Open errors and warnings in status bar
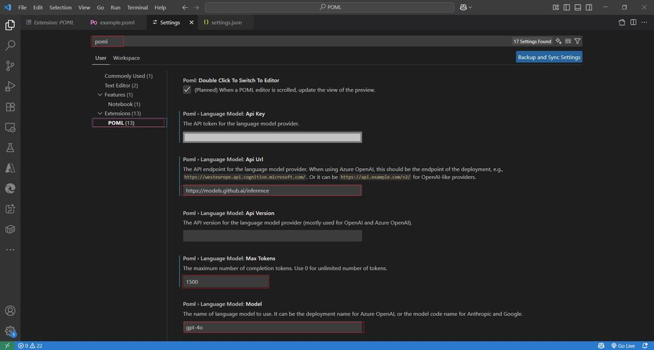Screen dimensions: 654x350 click(x=30, y=346)
